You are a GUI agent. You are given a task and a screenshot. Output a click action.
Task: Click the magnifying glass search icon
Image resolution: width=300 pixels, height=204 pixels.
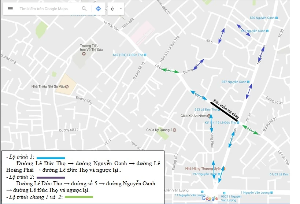[84, 9]
